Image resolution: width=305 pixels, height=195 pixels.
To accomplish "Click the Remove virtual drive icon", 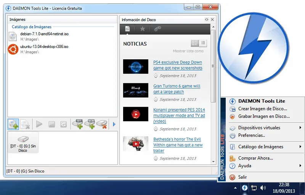I will [102, 124].
